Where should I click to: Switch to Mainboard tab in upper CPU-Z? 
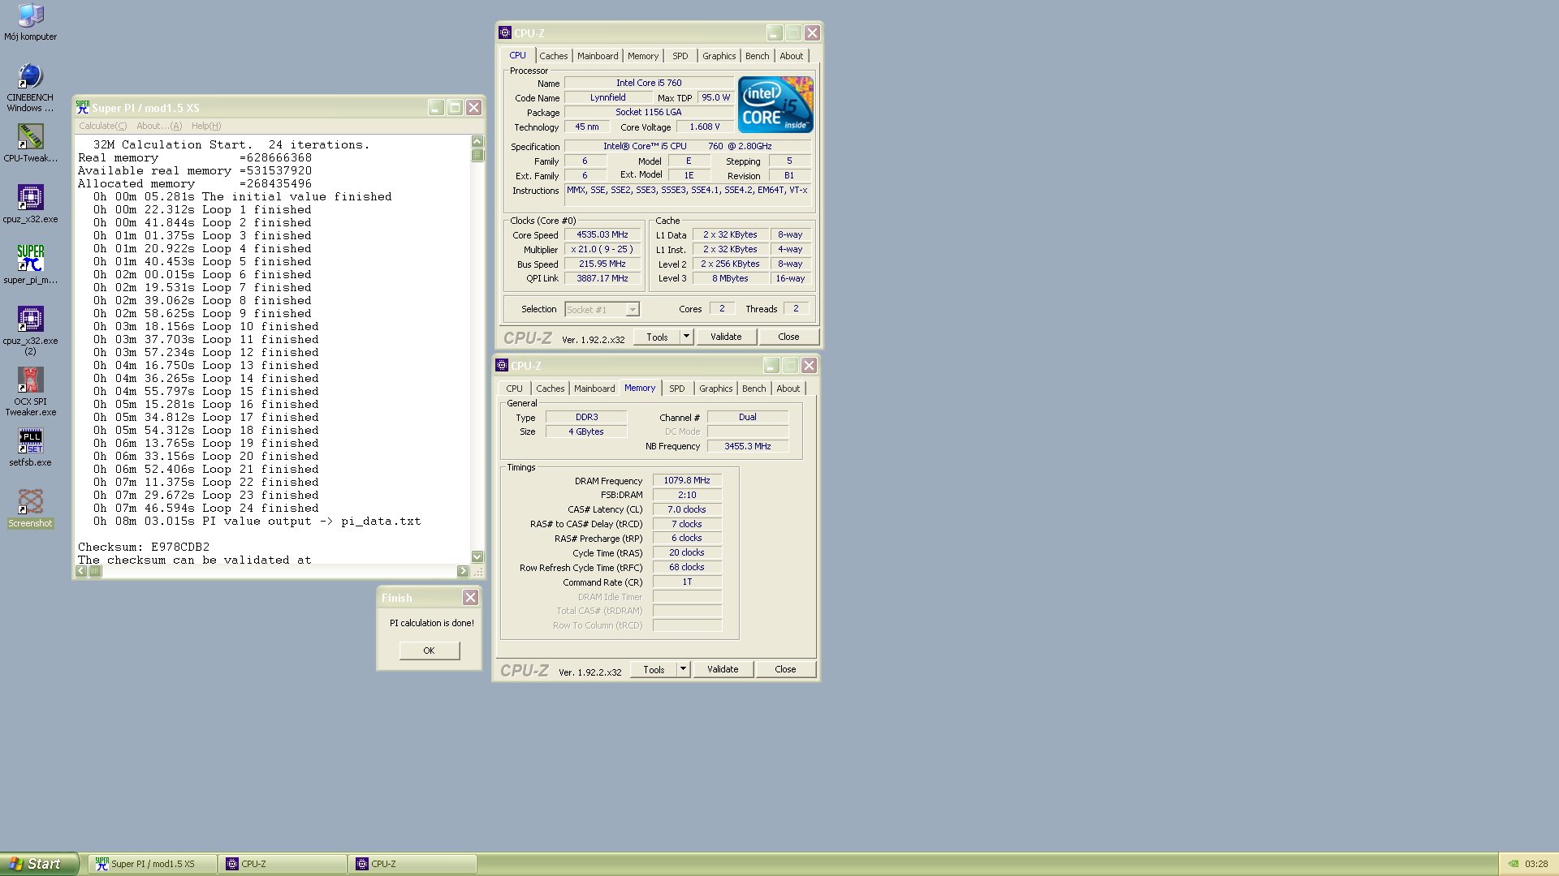(598, 56)
